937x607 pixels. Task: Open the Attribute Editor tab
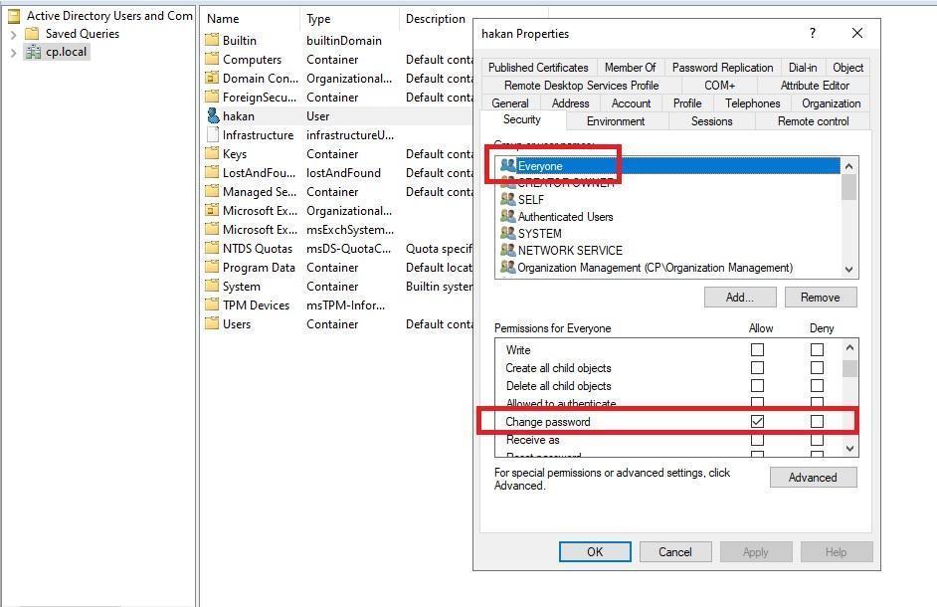click(815, 86)
